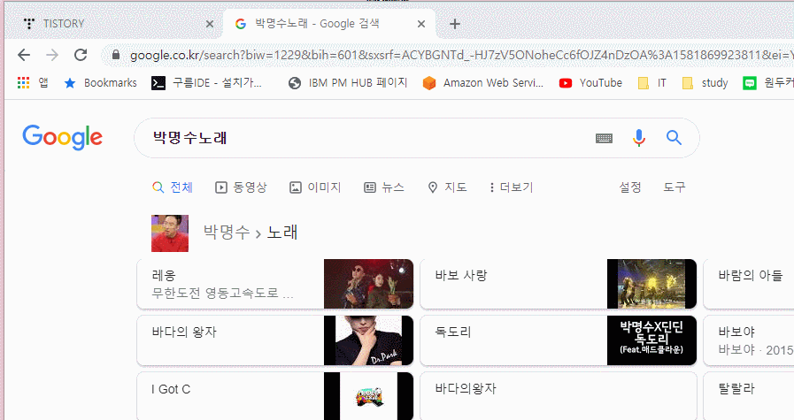Open the 원두커 bookmark with green icon
This screenshot has width=794, height=420.
767,83
